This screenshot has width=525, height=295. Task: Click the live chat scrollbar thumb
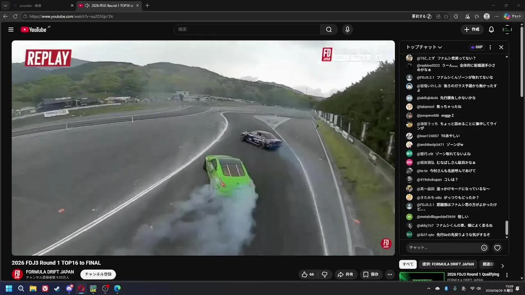[507, 228]
